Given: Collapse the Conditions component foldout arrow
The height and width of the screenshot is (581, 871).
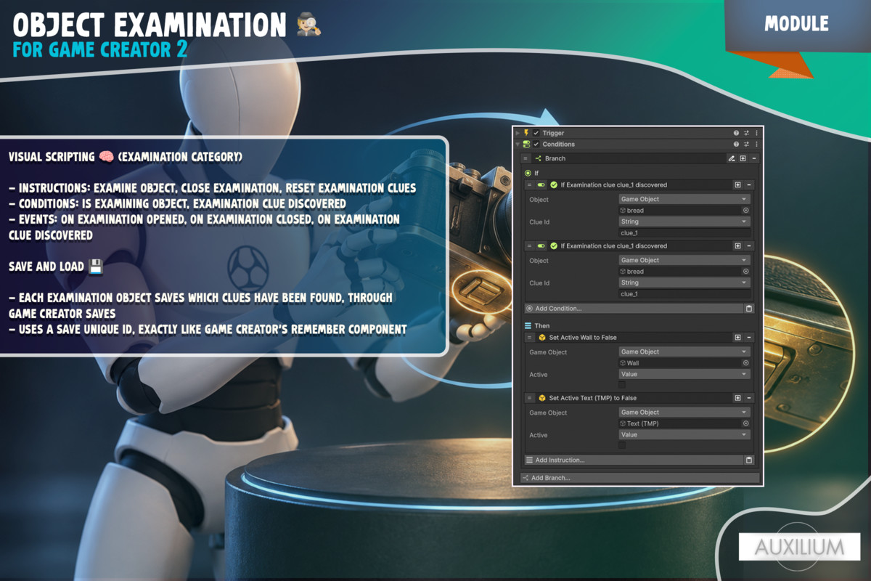Looking at the screenshot, I should coord(518,145).
